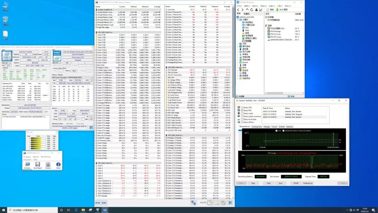Open the memory module selector dropdown

(x=72, y=77)
